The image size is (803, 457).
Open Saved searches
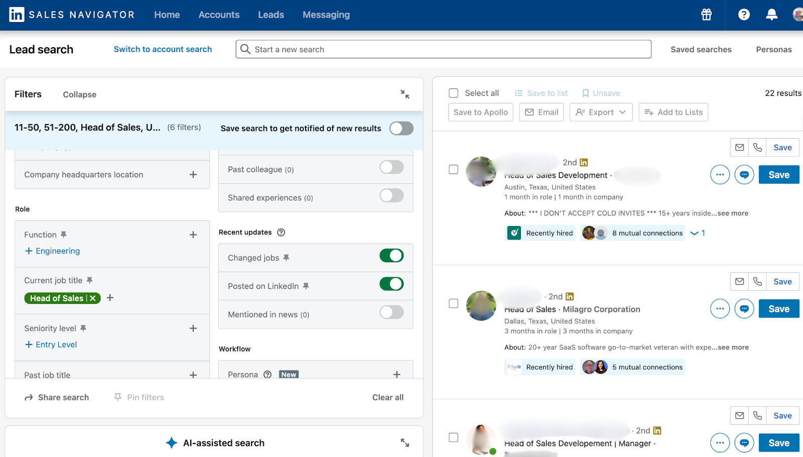701,49
